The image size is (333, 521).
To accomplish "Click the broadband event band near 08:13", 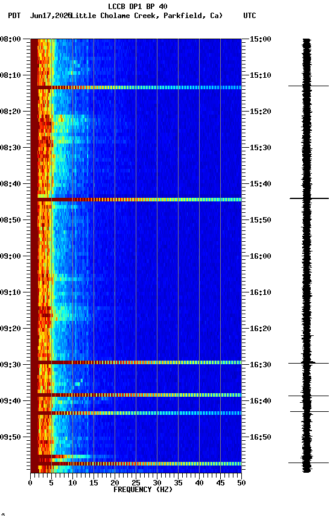I will point(136,87).
